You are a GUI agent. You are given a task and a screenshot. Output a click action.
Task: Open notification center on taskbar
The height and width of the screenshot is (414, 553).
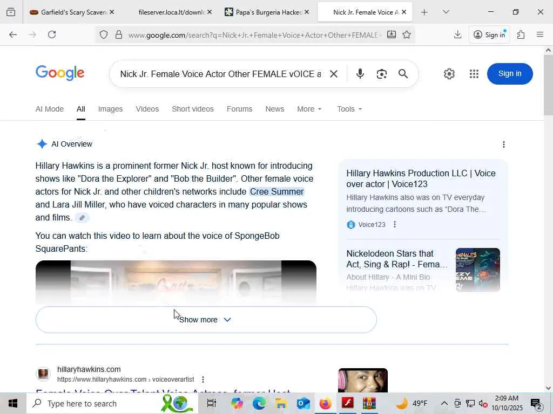click(536, 403)
